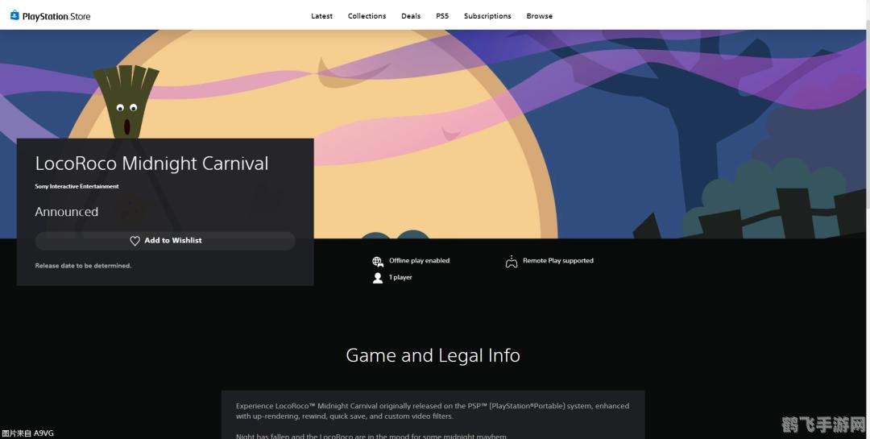Select PS5 in the navigation bar
The width and height of the screenshot is (870, 439).
[442, 16]
